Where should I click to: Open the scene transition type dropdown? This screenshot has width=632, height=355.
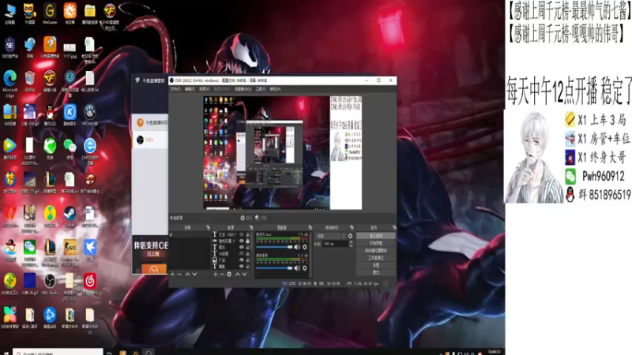331,236
